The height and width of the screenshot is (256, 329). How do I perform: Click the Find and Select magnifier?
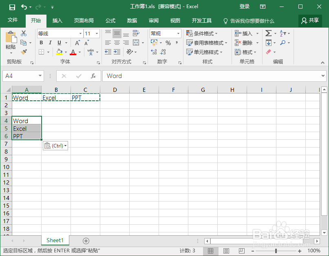(283, 43)
